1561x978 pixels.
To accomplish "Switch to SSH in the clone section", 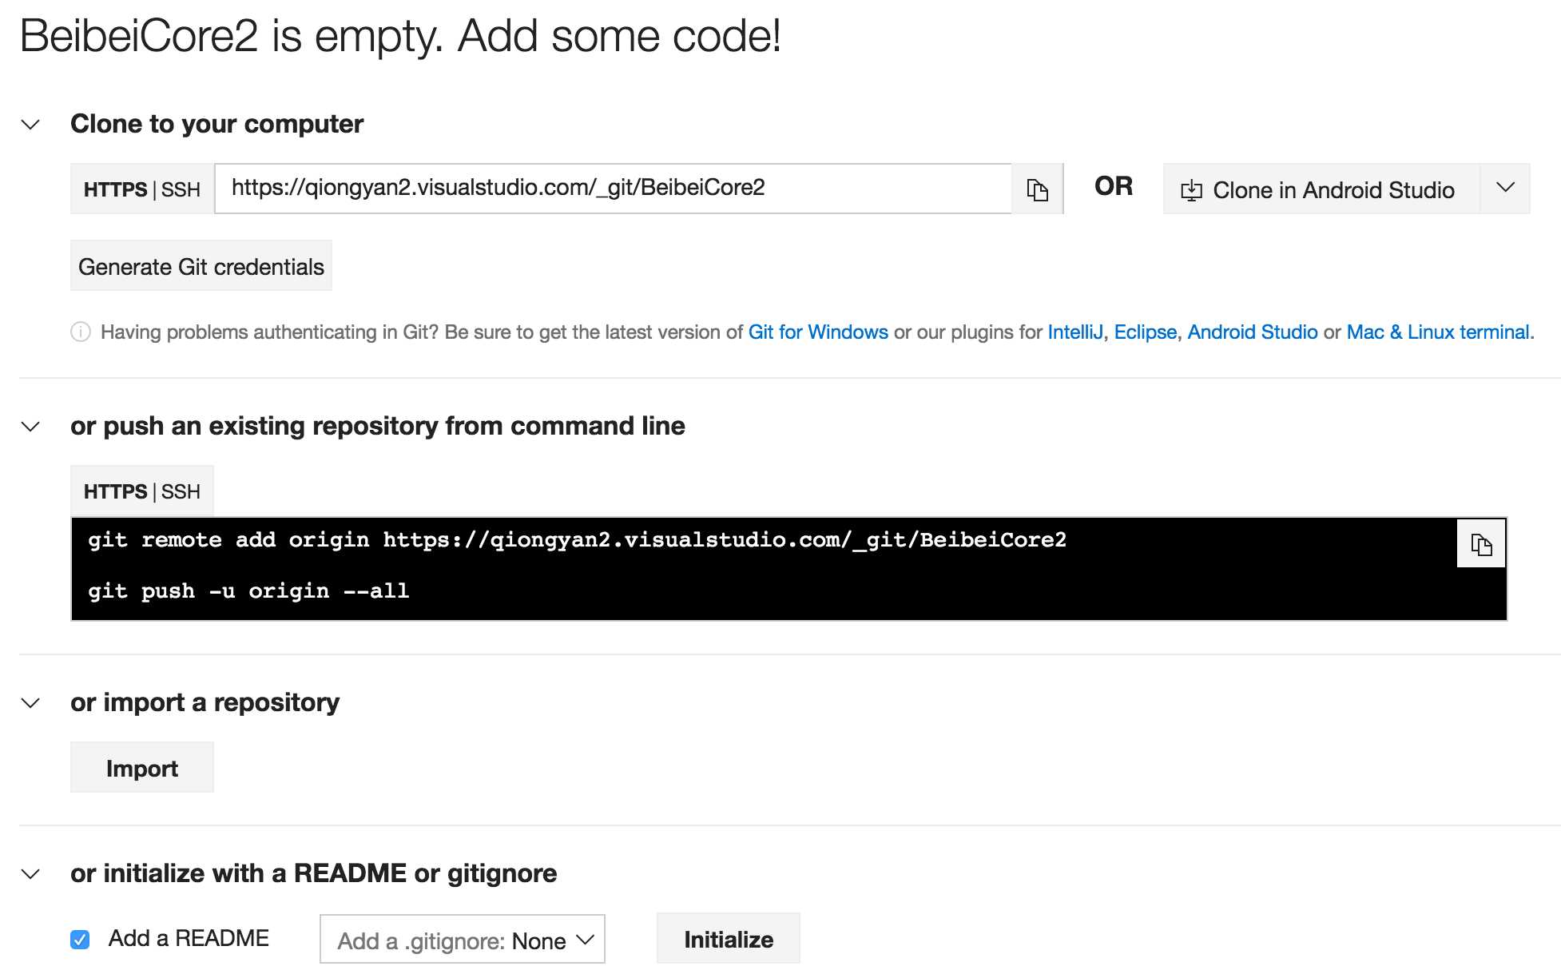I will click(181, 189).
